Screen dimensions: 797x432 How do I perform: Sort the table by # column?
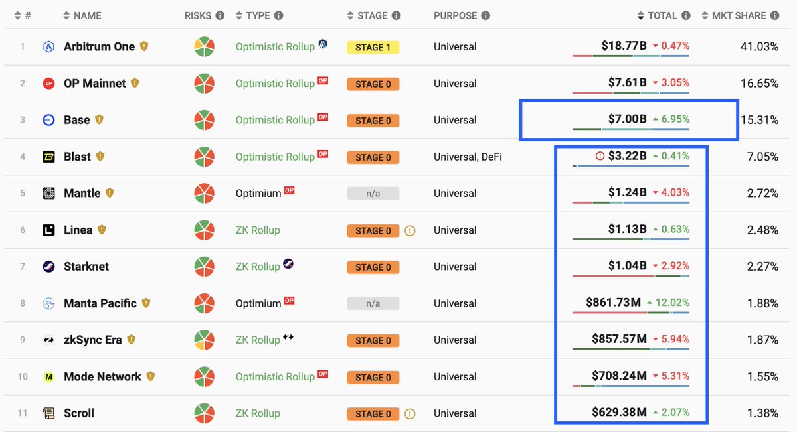pos(23,15)
